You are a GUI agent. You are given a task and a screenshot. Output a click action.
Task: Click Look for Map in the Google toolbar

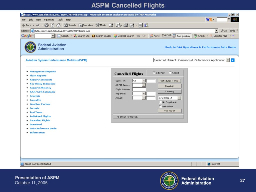(x=218, y=36)
